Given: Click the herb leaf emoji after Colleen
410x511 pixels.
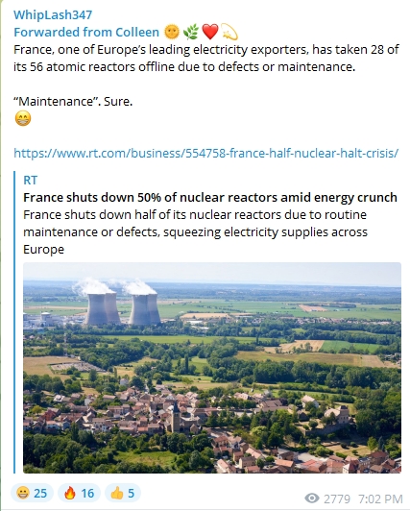Looking at the screenshot, I should [190, 32].
